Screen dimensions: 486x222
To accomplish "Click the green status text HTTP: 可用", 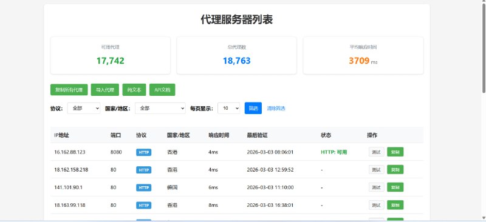I will (x=334, y=152).
